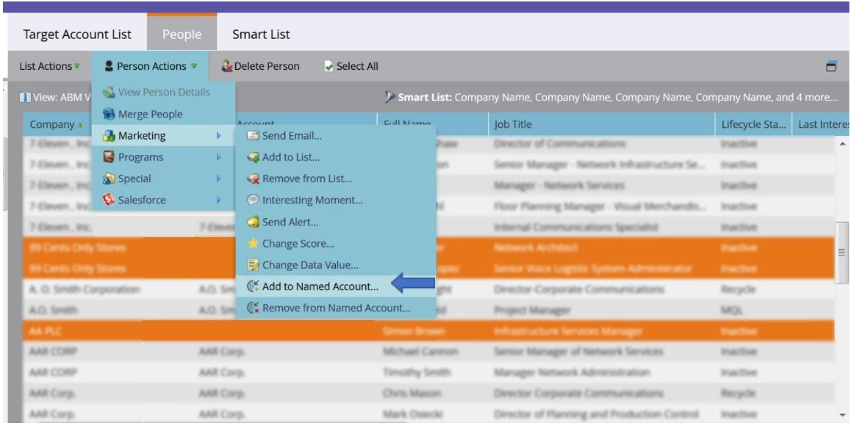The width and height of the screenshot is (851, 426).
Task: Open the People tab
Action: 182,35
